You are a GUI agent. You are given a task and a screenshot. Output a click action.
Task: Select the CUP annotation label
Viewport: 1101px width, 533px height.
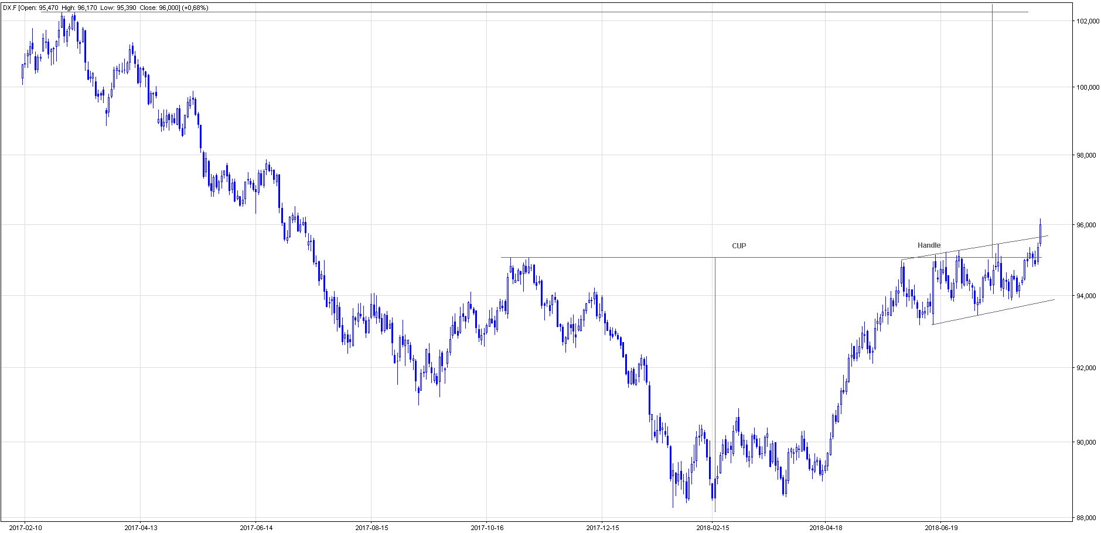pos(739,246)
